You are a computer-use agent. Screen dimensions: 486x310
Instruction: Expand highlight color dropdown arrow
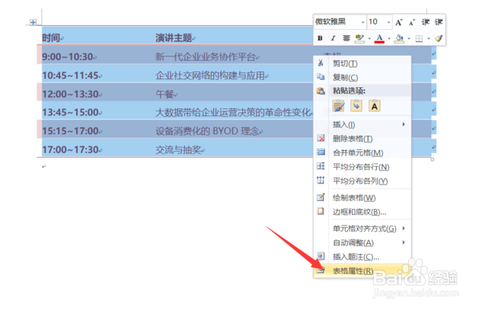[x=369, y=38]
